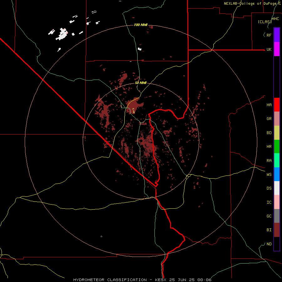
Task: Click the HR legend label
Action: pos(269,147)
